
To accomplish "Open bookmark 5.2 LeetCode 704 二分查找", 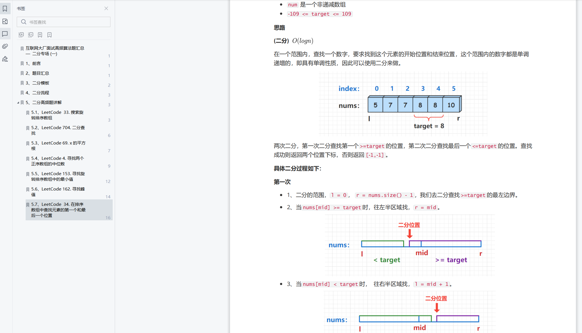I will 58,131.
